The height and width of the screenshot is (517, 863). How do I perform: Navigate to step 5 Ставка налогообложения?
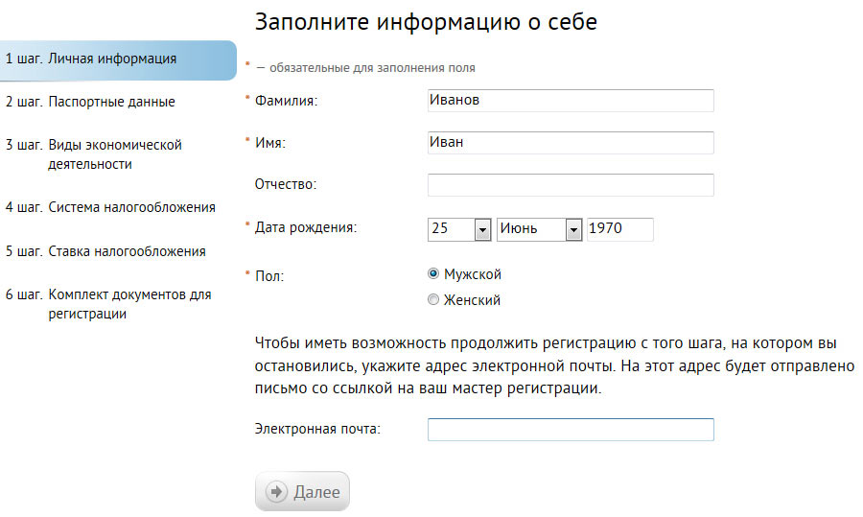pos(105,251)
